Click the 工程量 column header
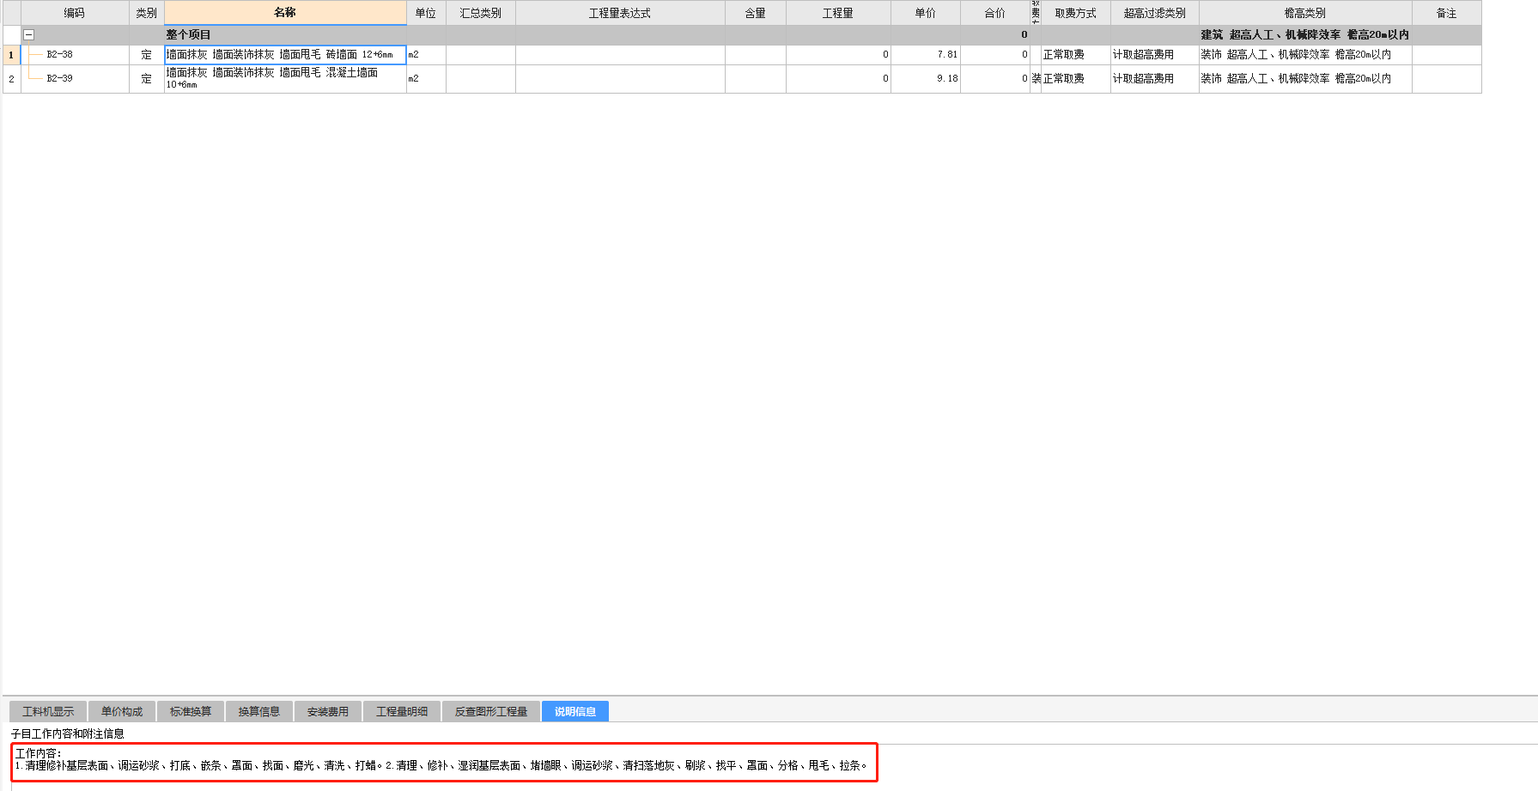The image size is (1538, 791). tap(838, 13)
